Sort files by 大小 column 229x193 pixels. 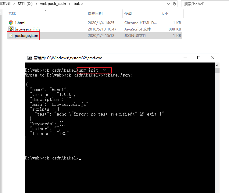[164, 14]
